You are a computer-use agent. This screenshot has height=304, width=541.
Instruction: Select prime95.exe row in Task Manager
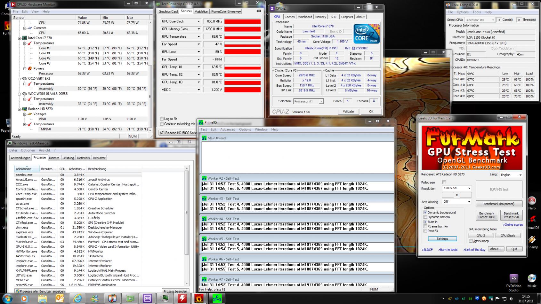point(78,285)
